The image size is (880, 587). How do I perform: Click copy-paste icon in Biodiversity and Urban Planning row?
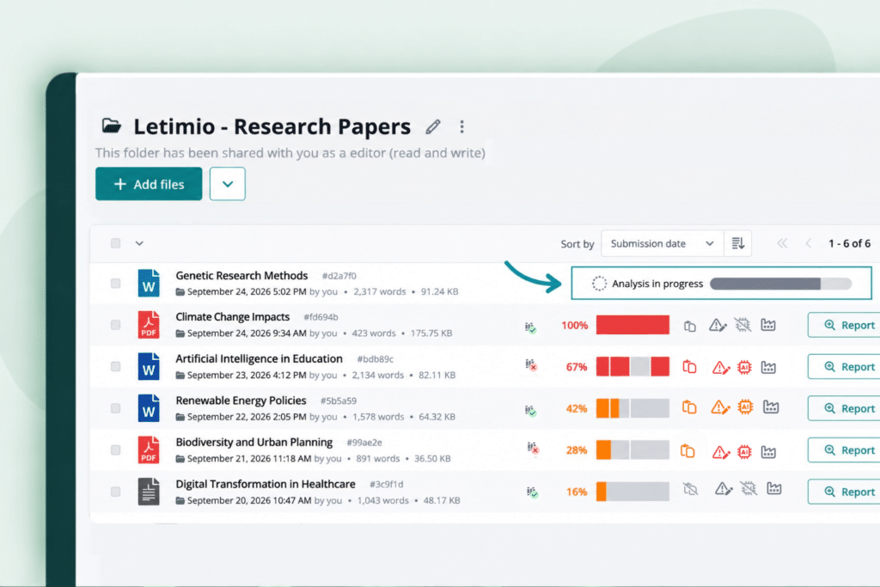point(687,450)
